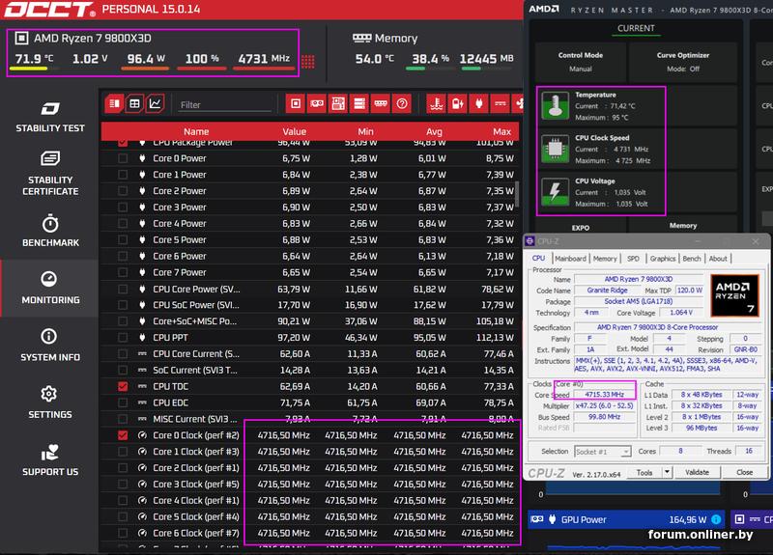Open the SPD tab in CPU-Z

pyautogui.click(x=633, y=258)
